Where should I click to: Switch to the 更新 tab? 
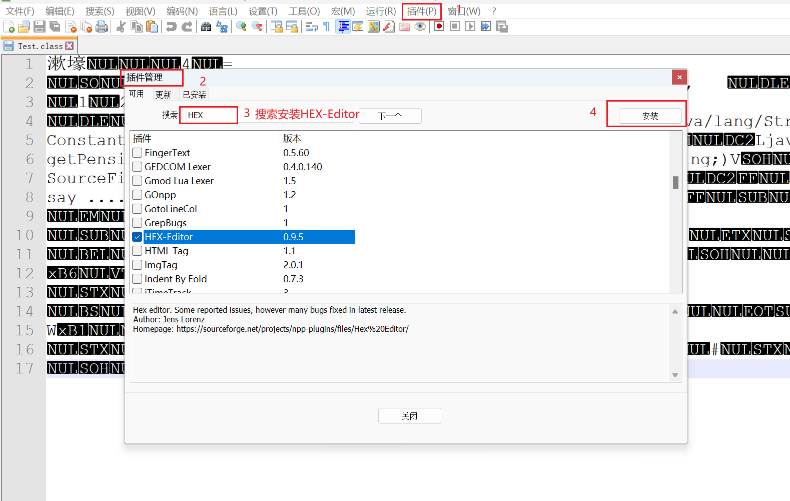163,95
